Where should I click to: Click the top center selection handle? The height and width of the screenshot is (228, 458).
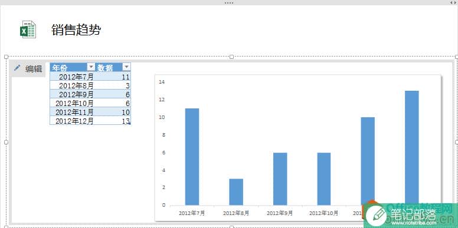point(231,57)
